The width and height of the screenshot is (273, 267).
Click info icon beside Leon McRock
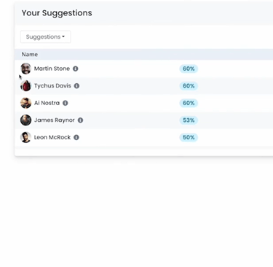click(x=76, y=137)
